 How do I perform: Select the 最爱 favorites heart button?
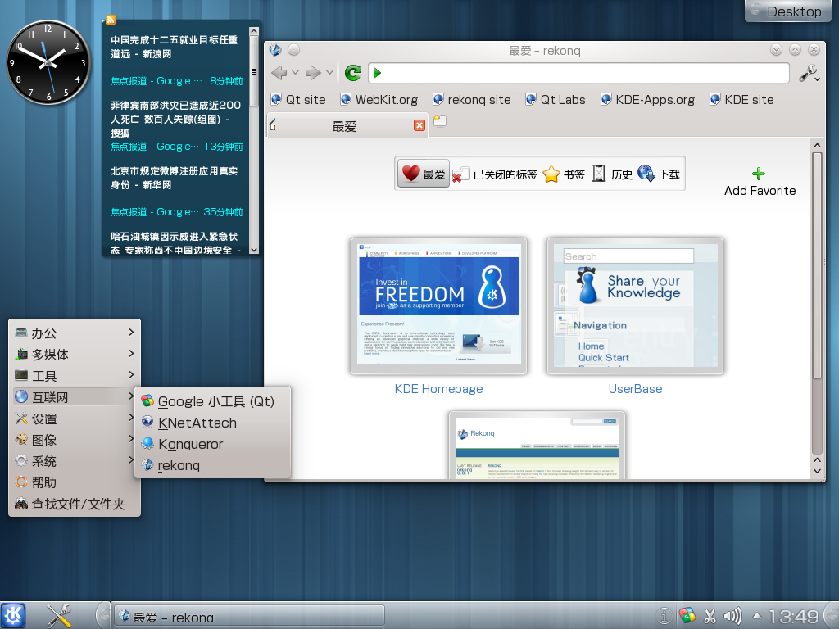pyautogui.click(x=424, y=174)
